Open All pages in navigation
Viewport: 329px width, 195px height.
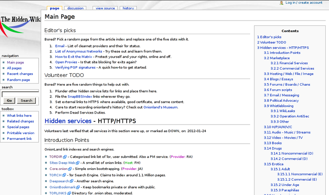point(14,68)
